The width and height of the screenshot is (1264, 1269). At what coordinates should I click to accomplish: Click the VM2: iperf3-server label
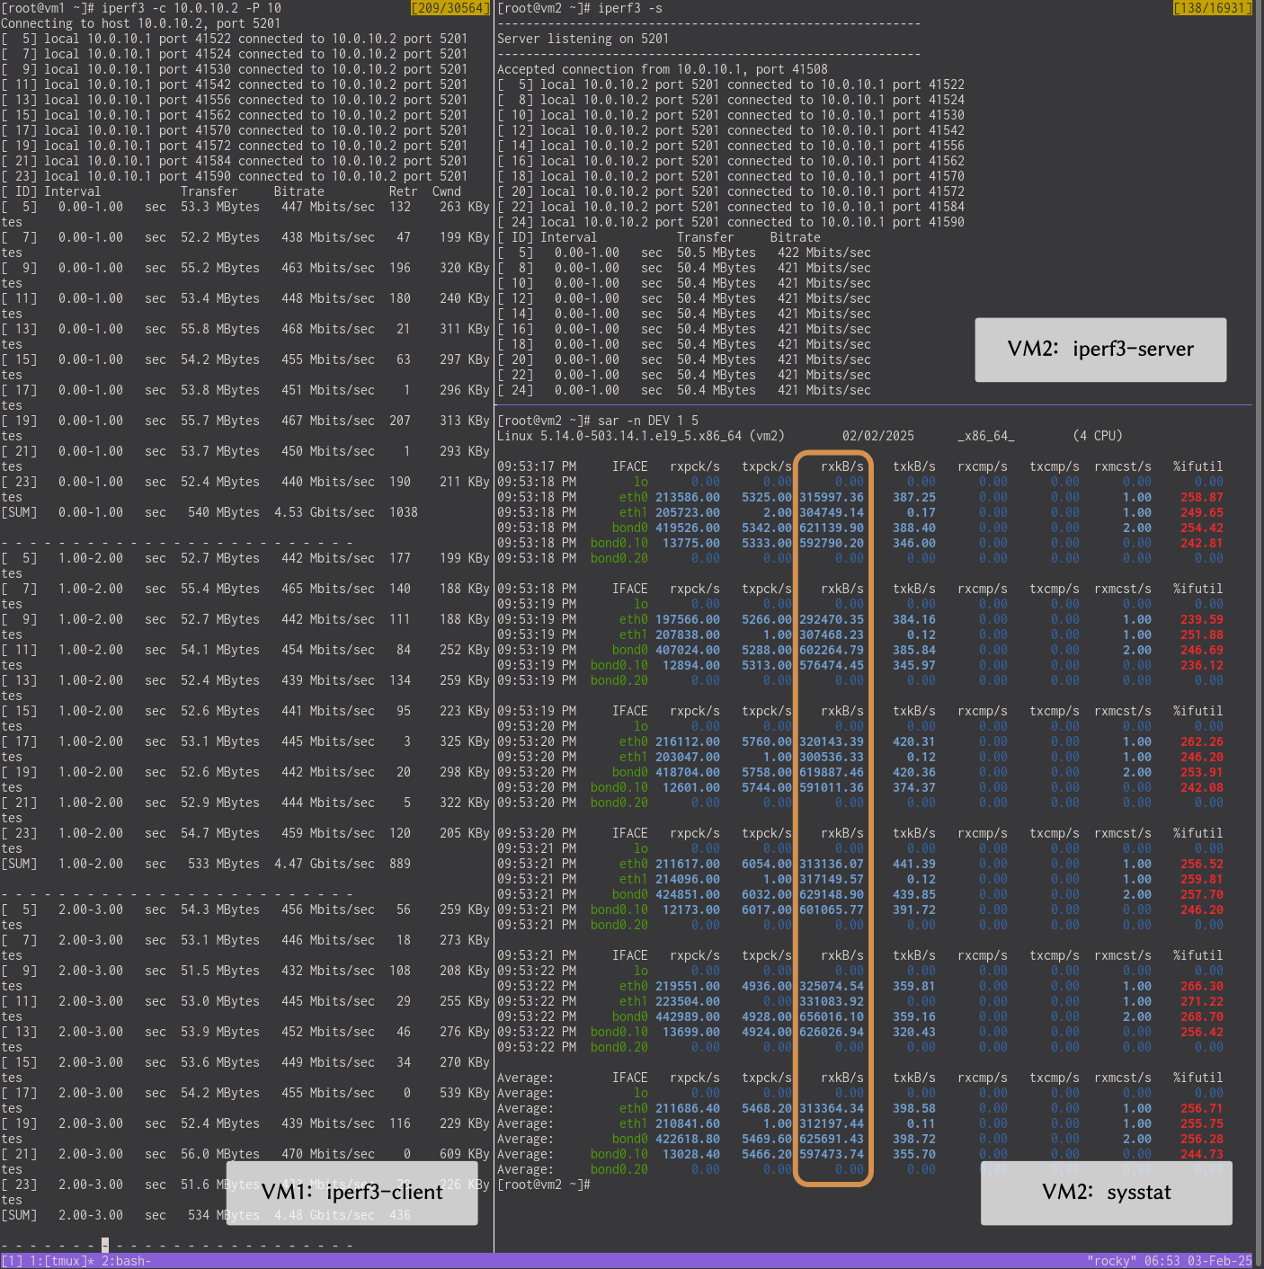(1100, 350)
